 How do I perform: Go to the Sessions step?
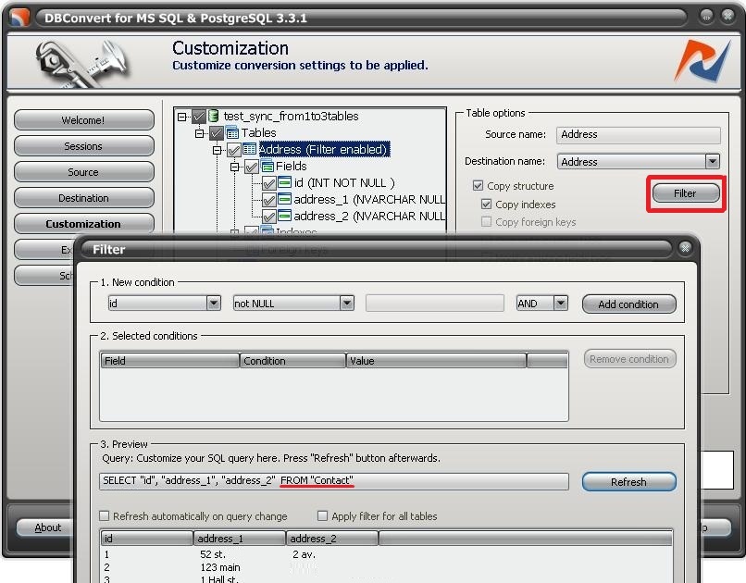coord(83,146)
